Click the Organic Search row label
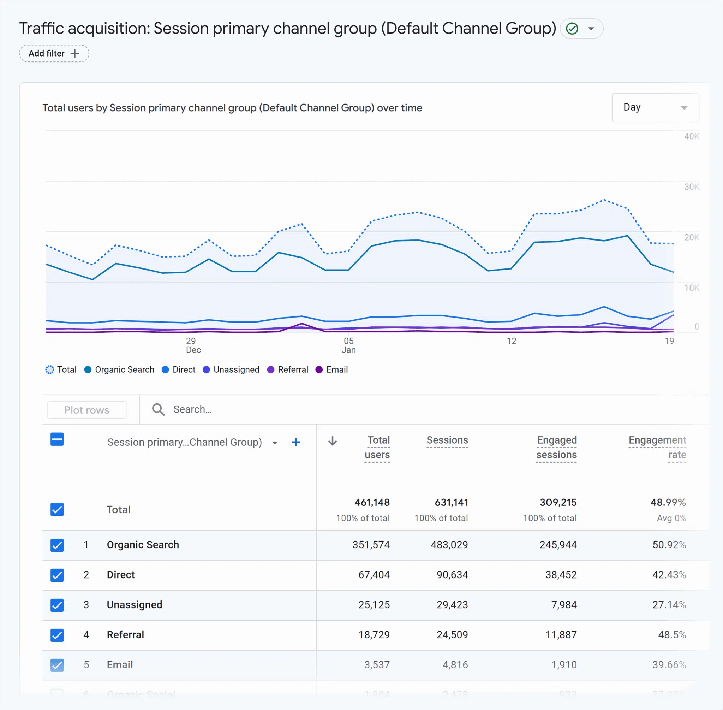 [143, 545]
